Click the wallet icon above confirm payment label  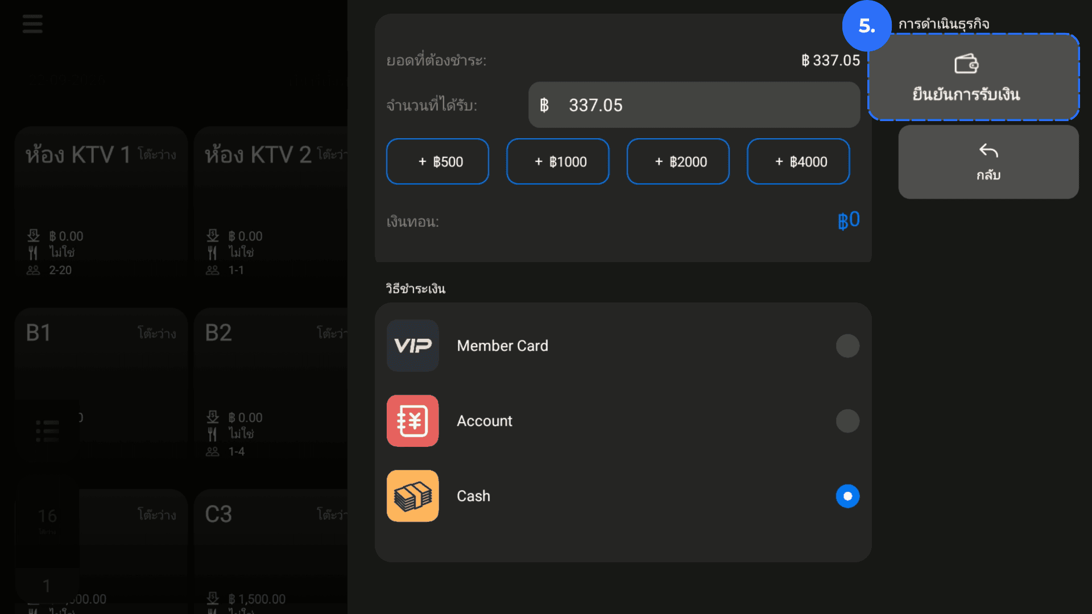pyautogui.click(x=966, y=64)
